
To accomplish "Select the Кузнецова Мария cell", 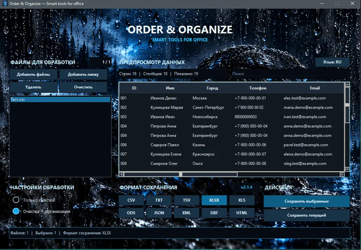I will 167,108.
